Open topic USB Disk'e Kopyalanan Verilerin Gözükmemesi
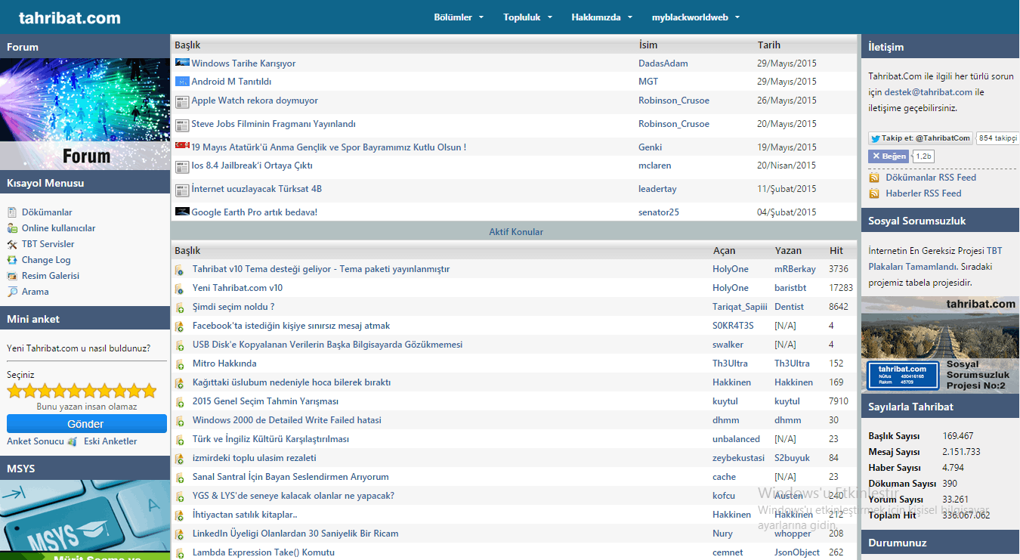Image resolution: width=1020 pixels, height=560 pixels. [x=327, y=345]
